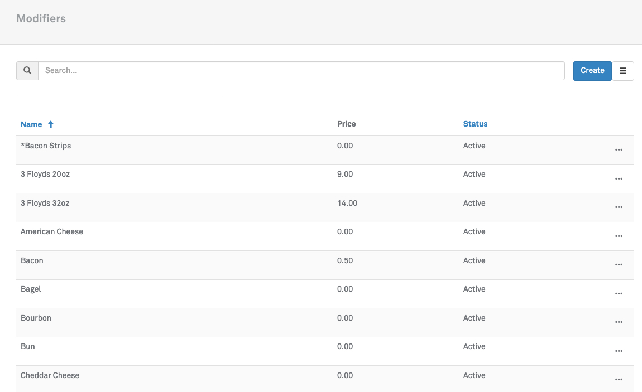Click the Name sort arrow icon
The image size is (642, 392).
click(x=51, y=124)
